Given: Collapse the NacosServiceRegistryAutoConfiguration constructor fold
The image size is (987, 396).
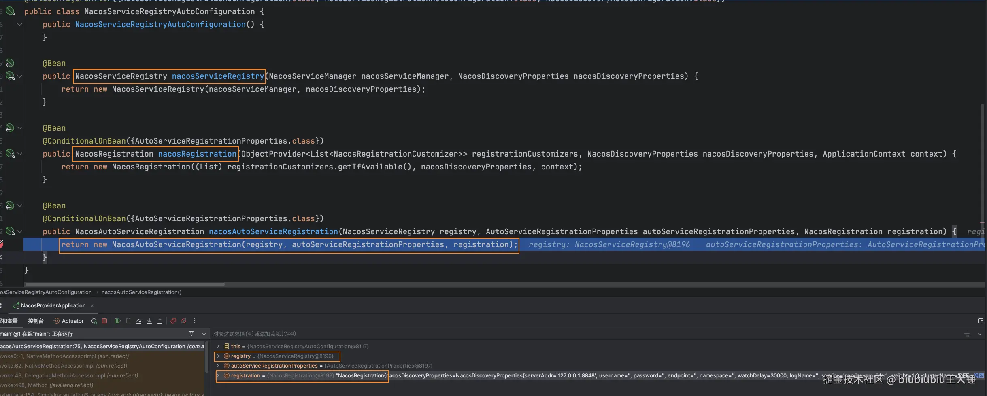Looking at the screenshot, I should (19, 24).
